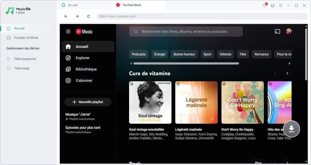Show previous Cure de vitamine items
Image resolution: width=311 pixels, height=165 pixels.
(275, 73)
